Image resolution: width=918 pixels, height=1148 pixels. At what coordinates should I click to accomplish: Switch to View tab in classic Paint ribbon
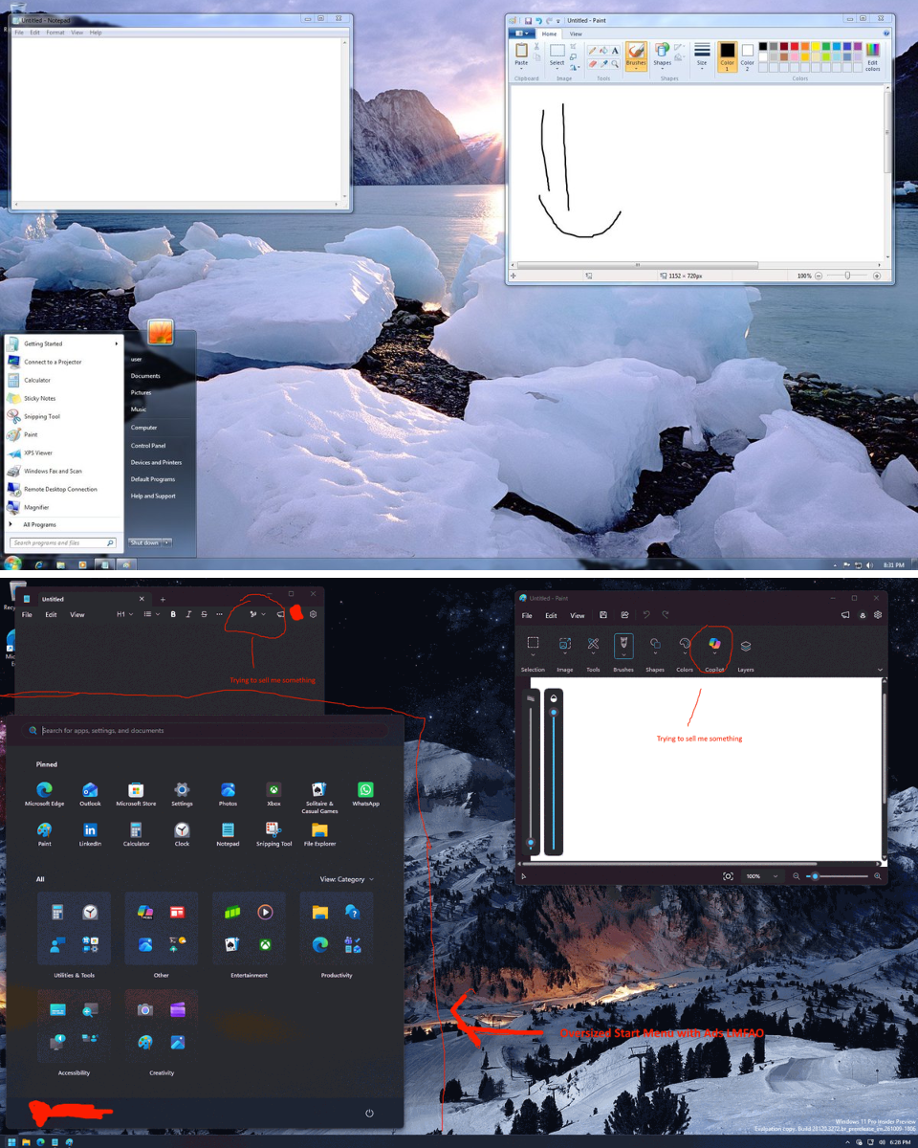tap(576, 33)
